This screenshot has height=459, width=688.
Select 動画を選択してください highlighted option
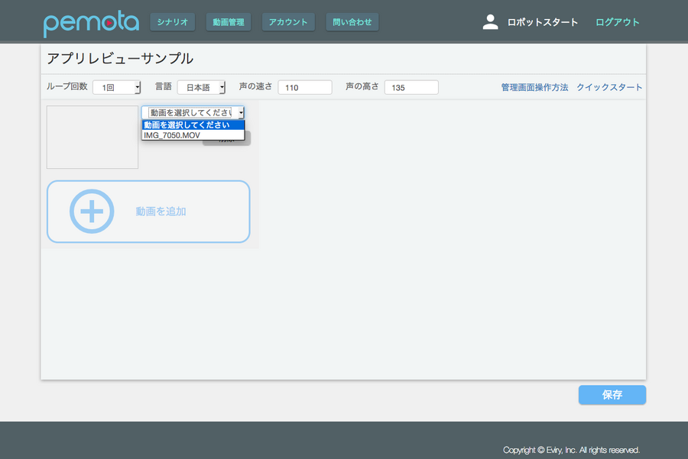click(193, 124)
